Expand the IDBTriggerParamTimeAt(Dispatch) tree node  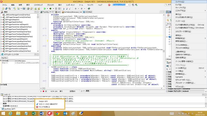coord(1,29)
